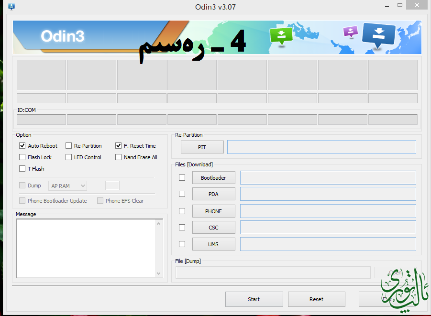Click the PDA file path field
Image resolution: width=431 pixels, height=316 pixels.
328,194
